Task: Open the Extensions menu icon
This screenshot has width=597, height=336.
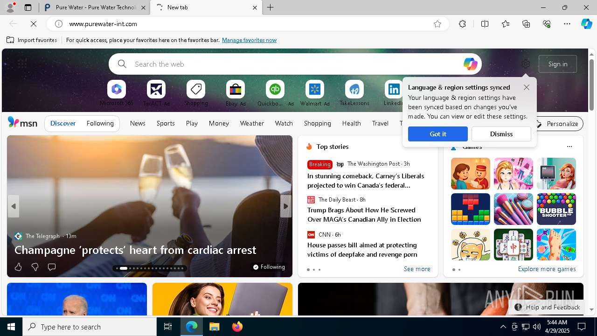Action: click(462, 24)
